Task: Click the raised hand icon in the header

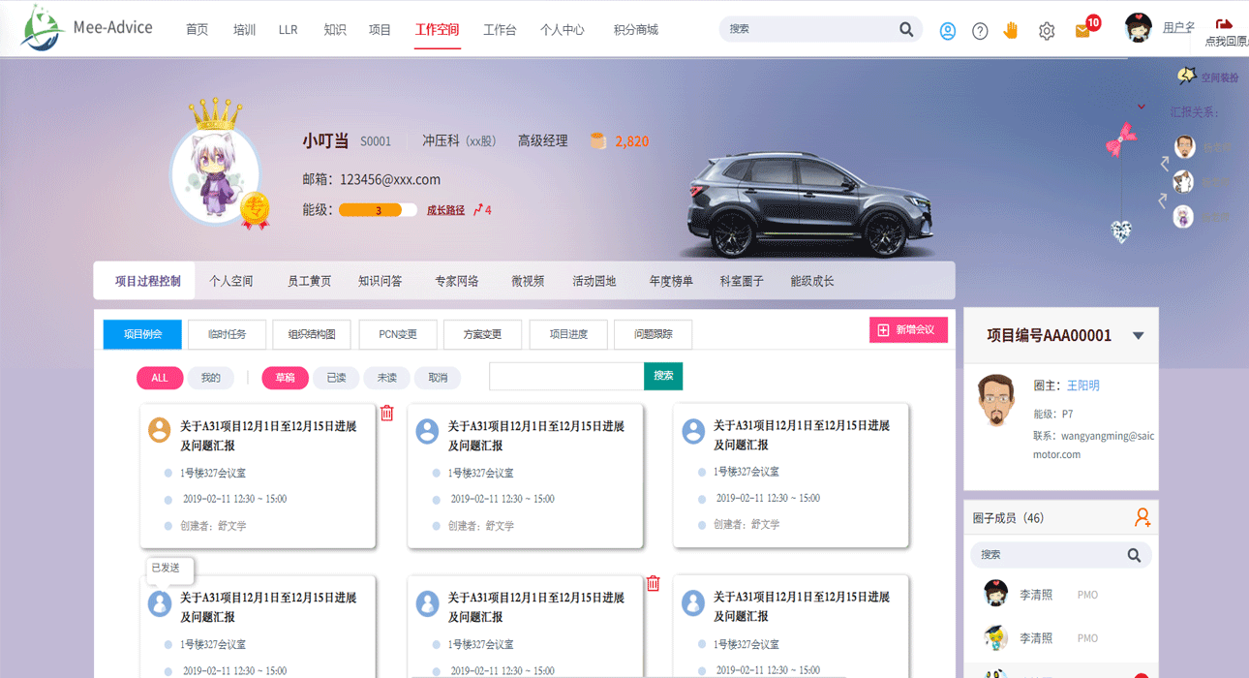Action: [1011, 30]
